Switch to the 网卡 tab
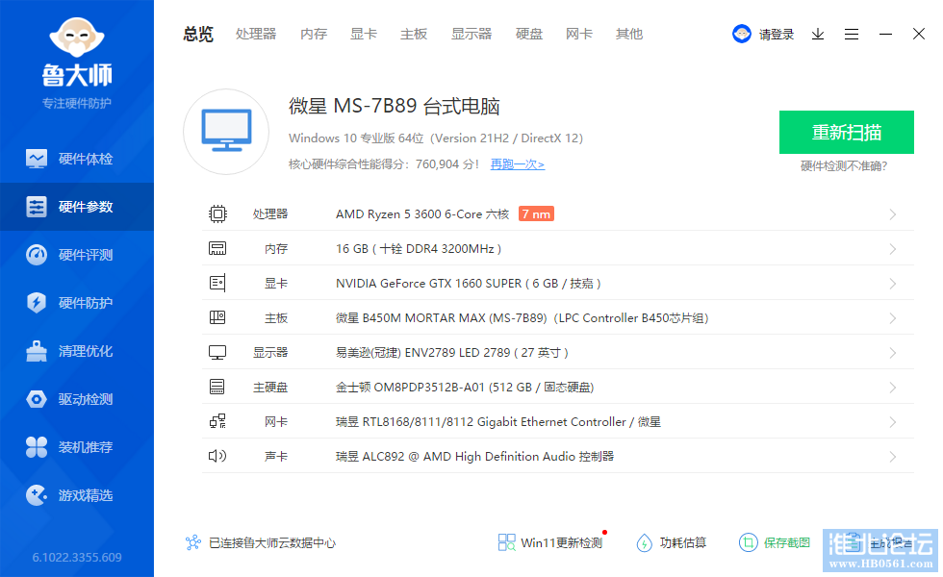 point(579,35)
